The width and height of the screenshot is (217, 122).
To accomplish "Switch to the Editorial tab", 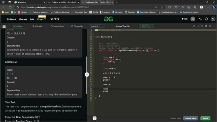I will 37,26.
